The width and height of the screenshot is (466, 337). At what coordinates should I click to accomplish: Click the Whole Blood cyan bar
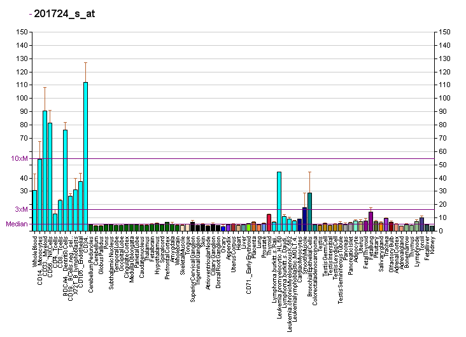pos(34,211)
